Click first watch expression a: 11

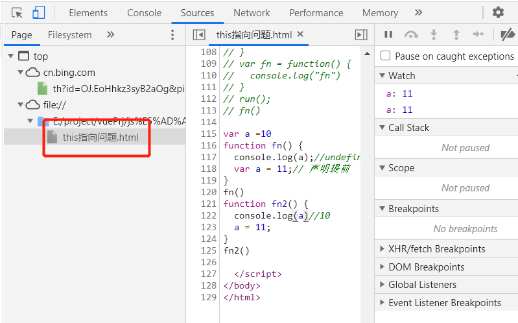[399, 94]
